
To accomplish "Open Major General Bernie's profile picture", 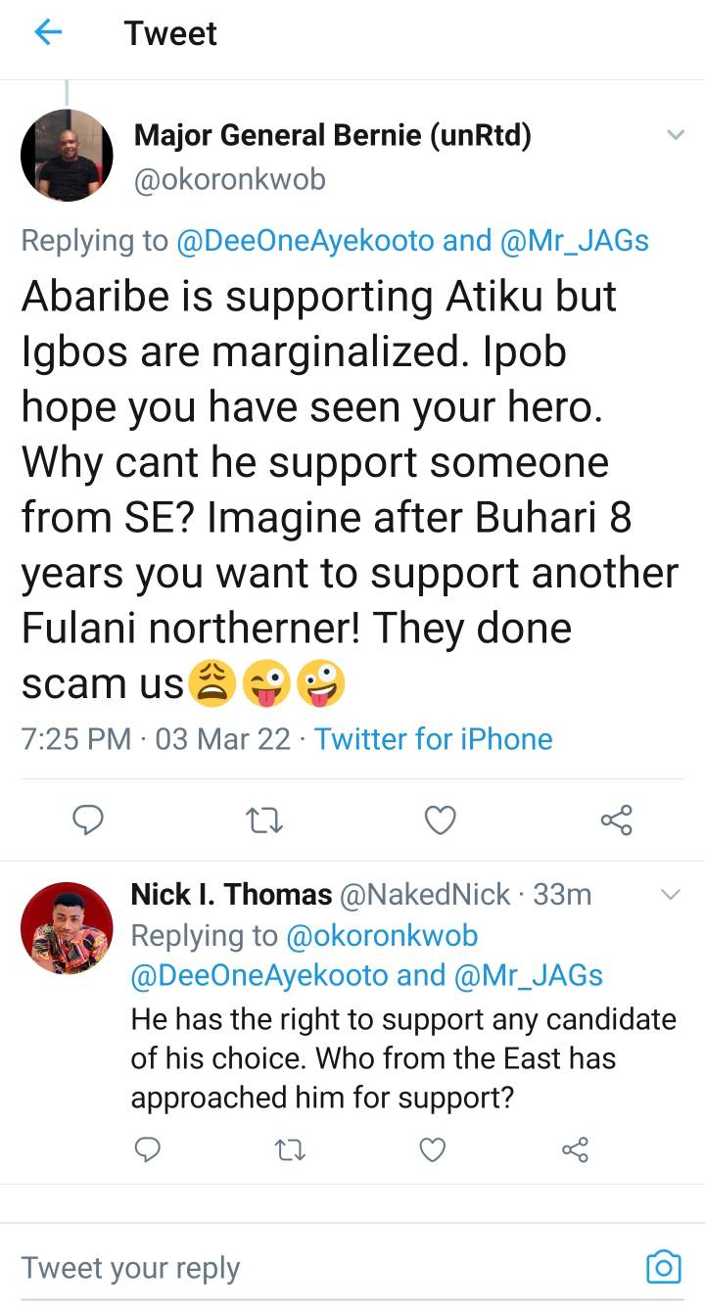I will (x=67, y=156).
